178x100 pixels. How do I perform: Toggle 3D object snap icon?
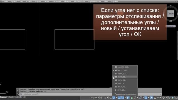coord(140,97)
